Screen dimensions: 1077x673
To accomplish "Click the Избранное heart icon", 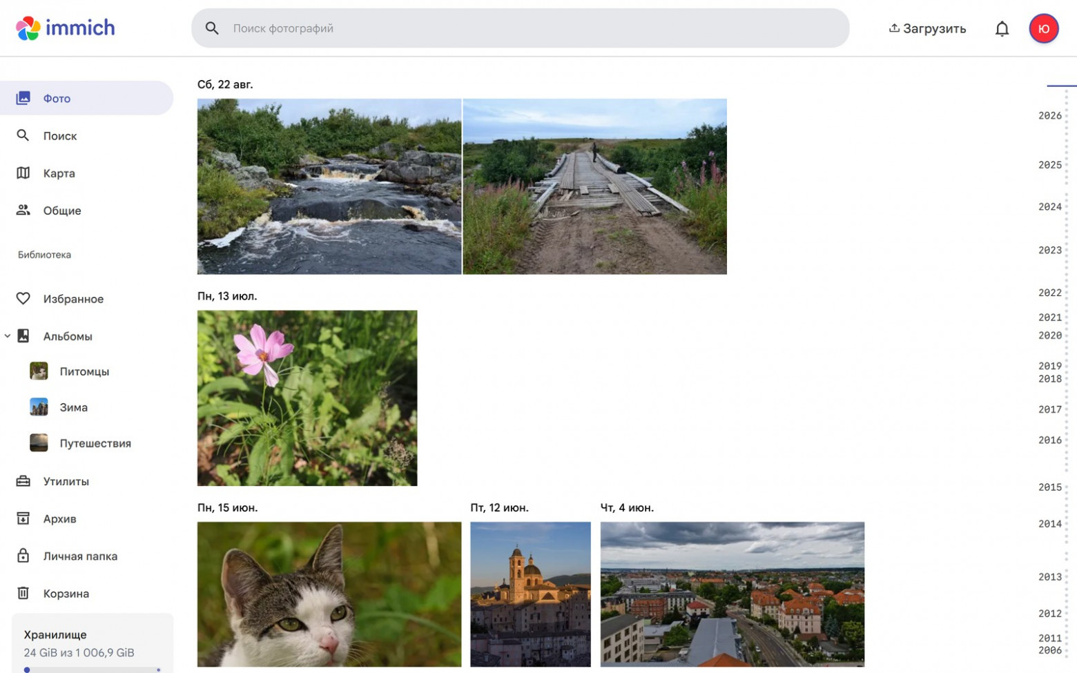I will coord(23,298).
